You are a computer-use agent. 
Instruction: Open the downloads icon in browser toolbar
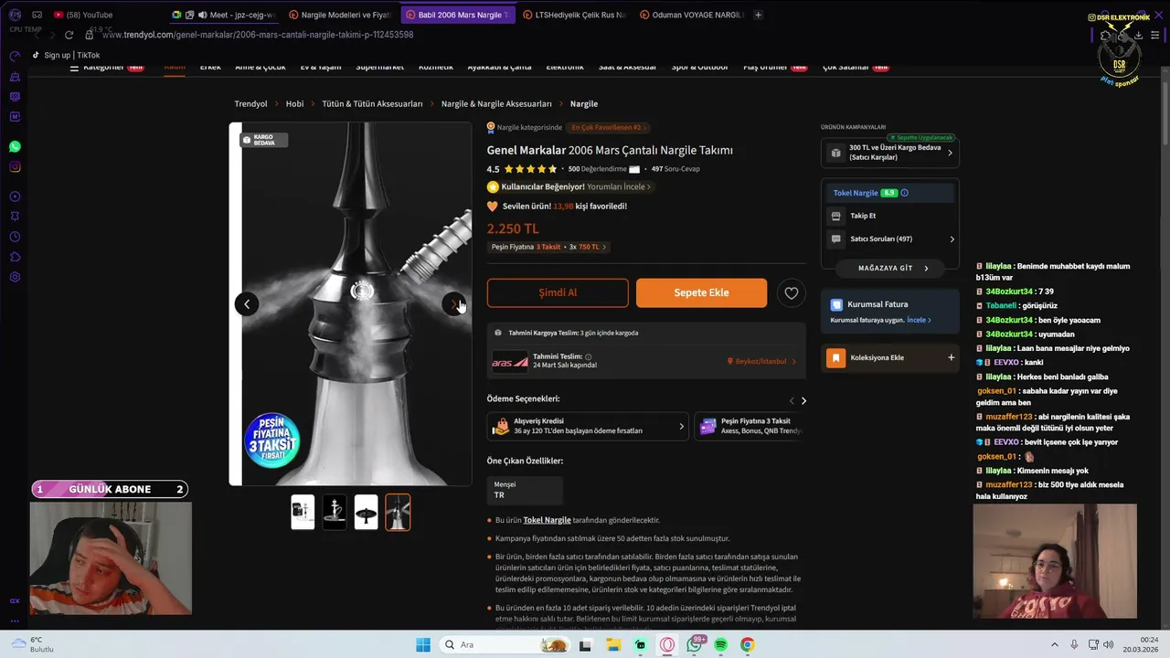coord(1138,35)
